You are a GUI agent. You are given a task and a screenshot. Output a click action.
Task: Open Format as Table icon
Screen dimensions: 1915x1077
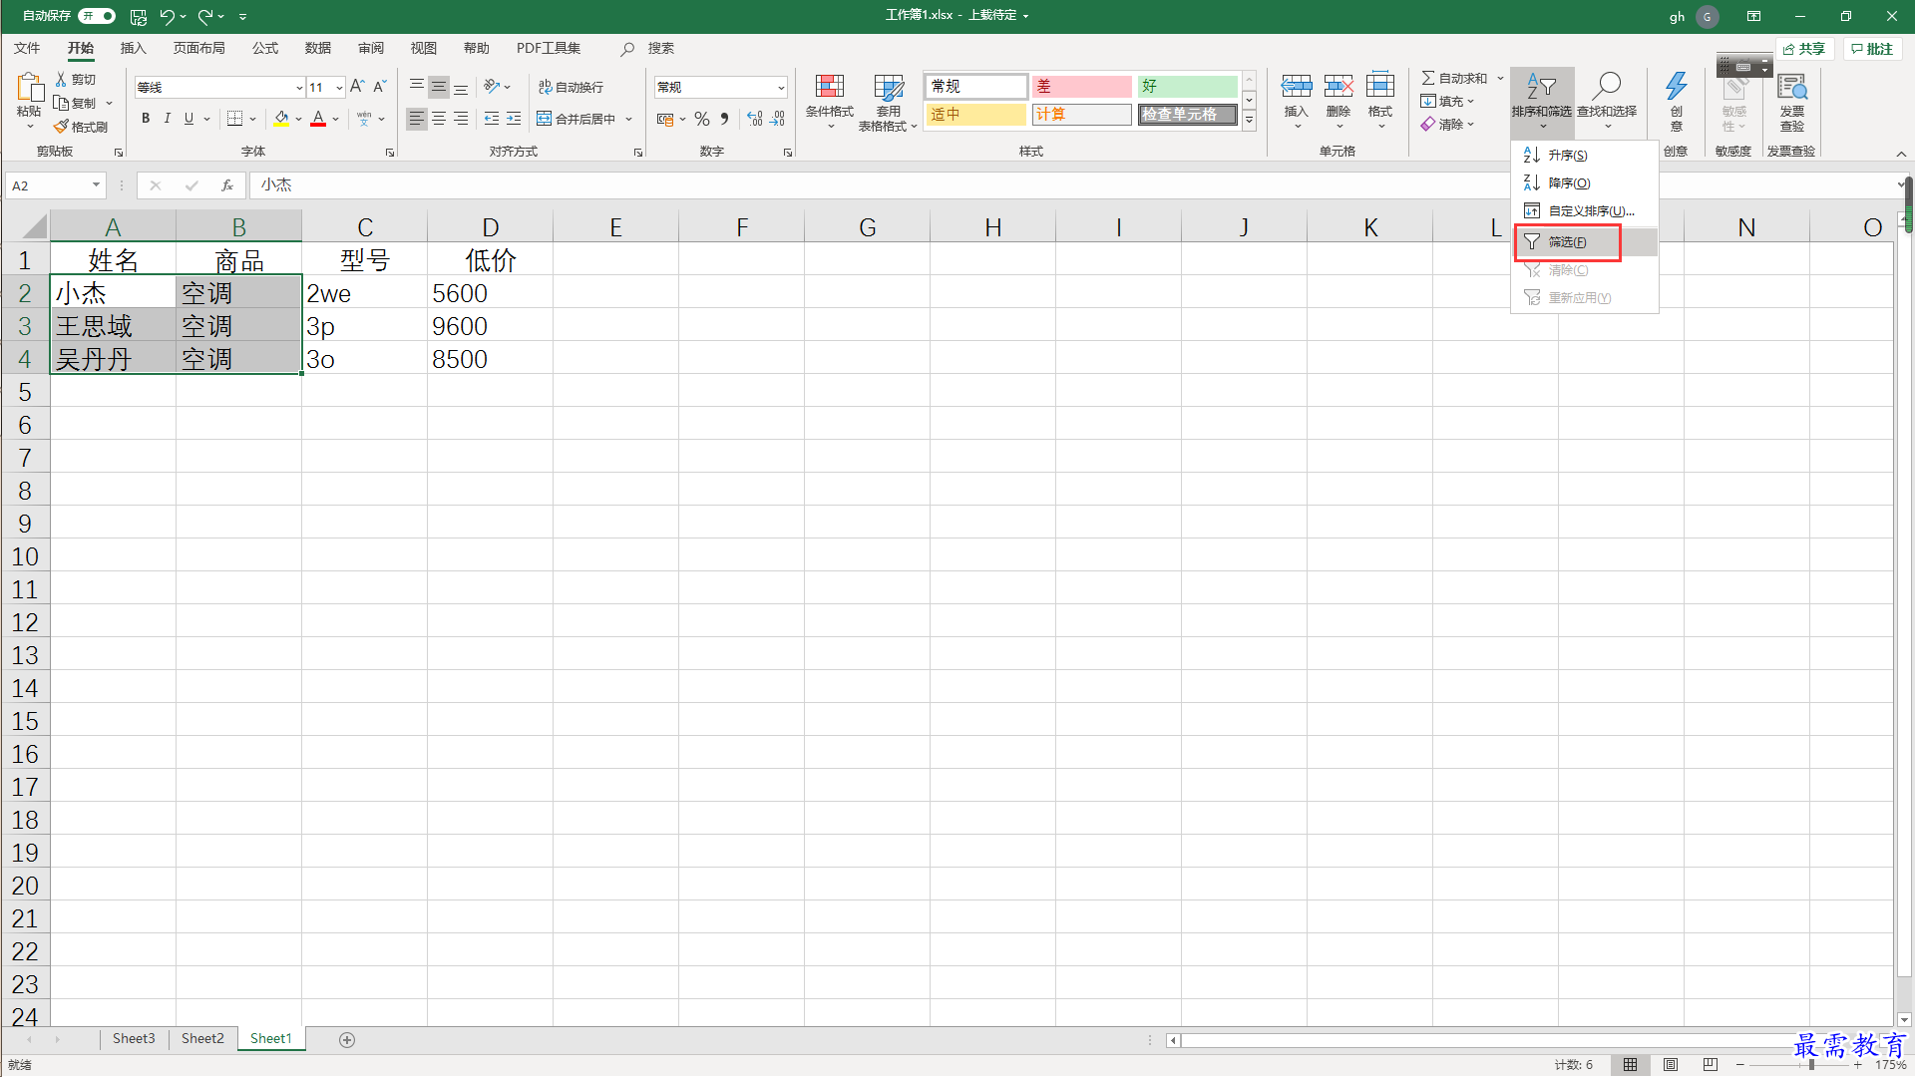click(888, 88)
